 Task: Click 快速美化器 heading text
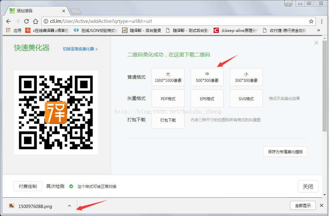pyautogui.click(x=32, y=48)
